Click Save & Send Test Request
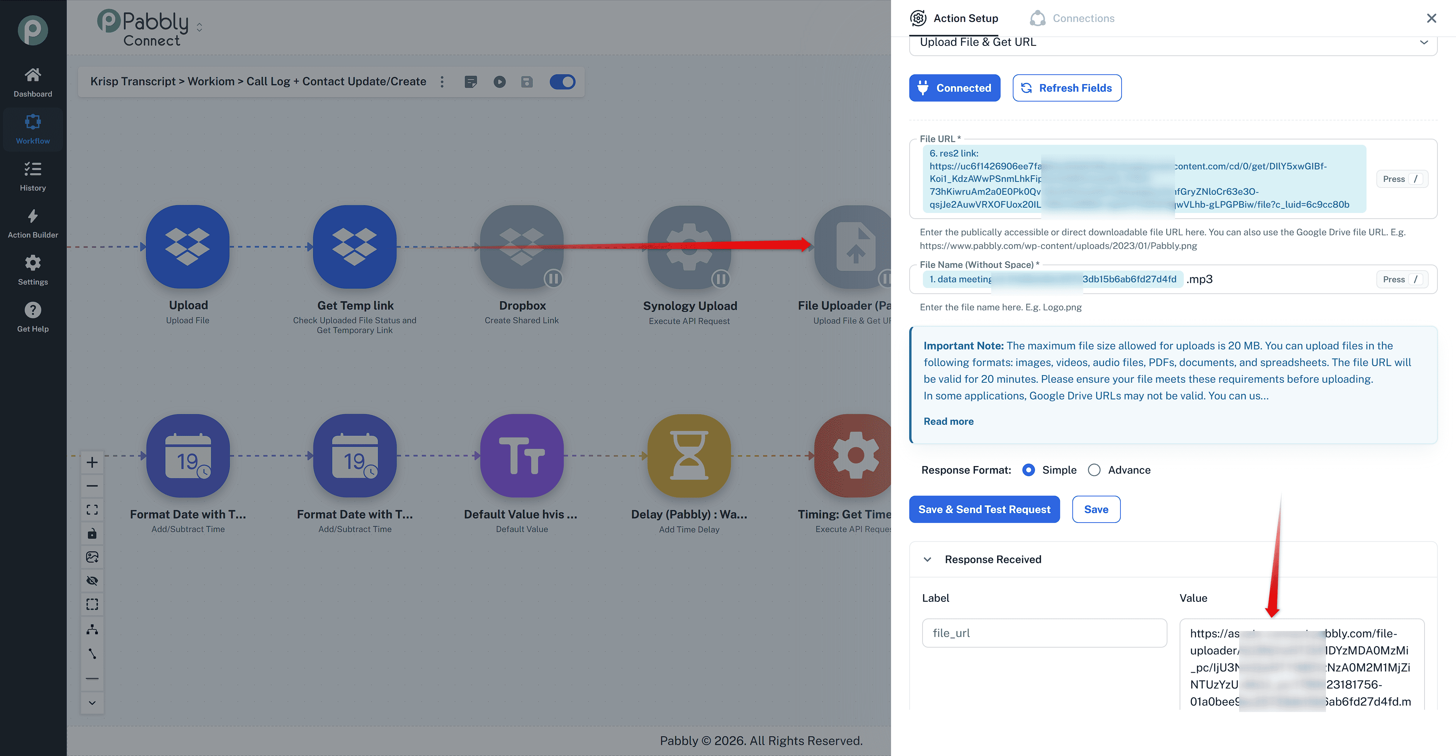 [984, 509]
